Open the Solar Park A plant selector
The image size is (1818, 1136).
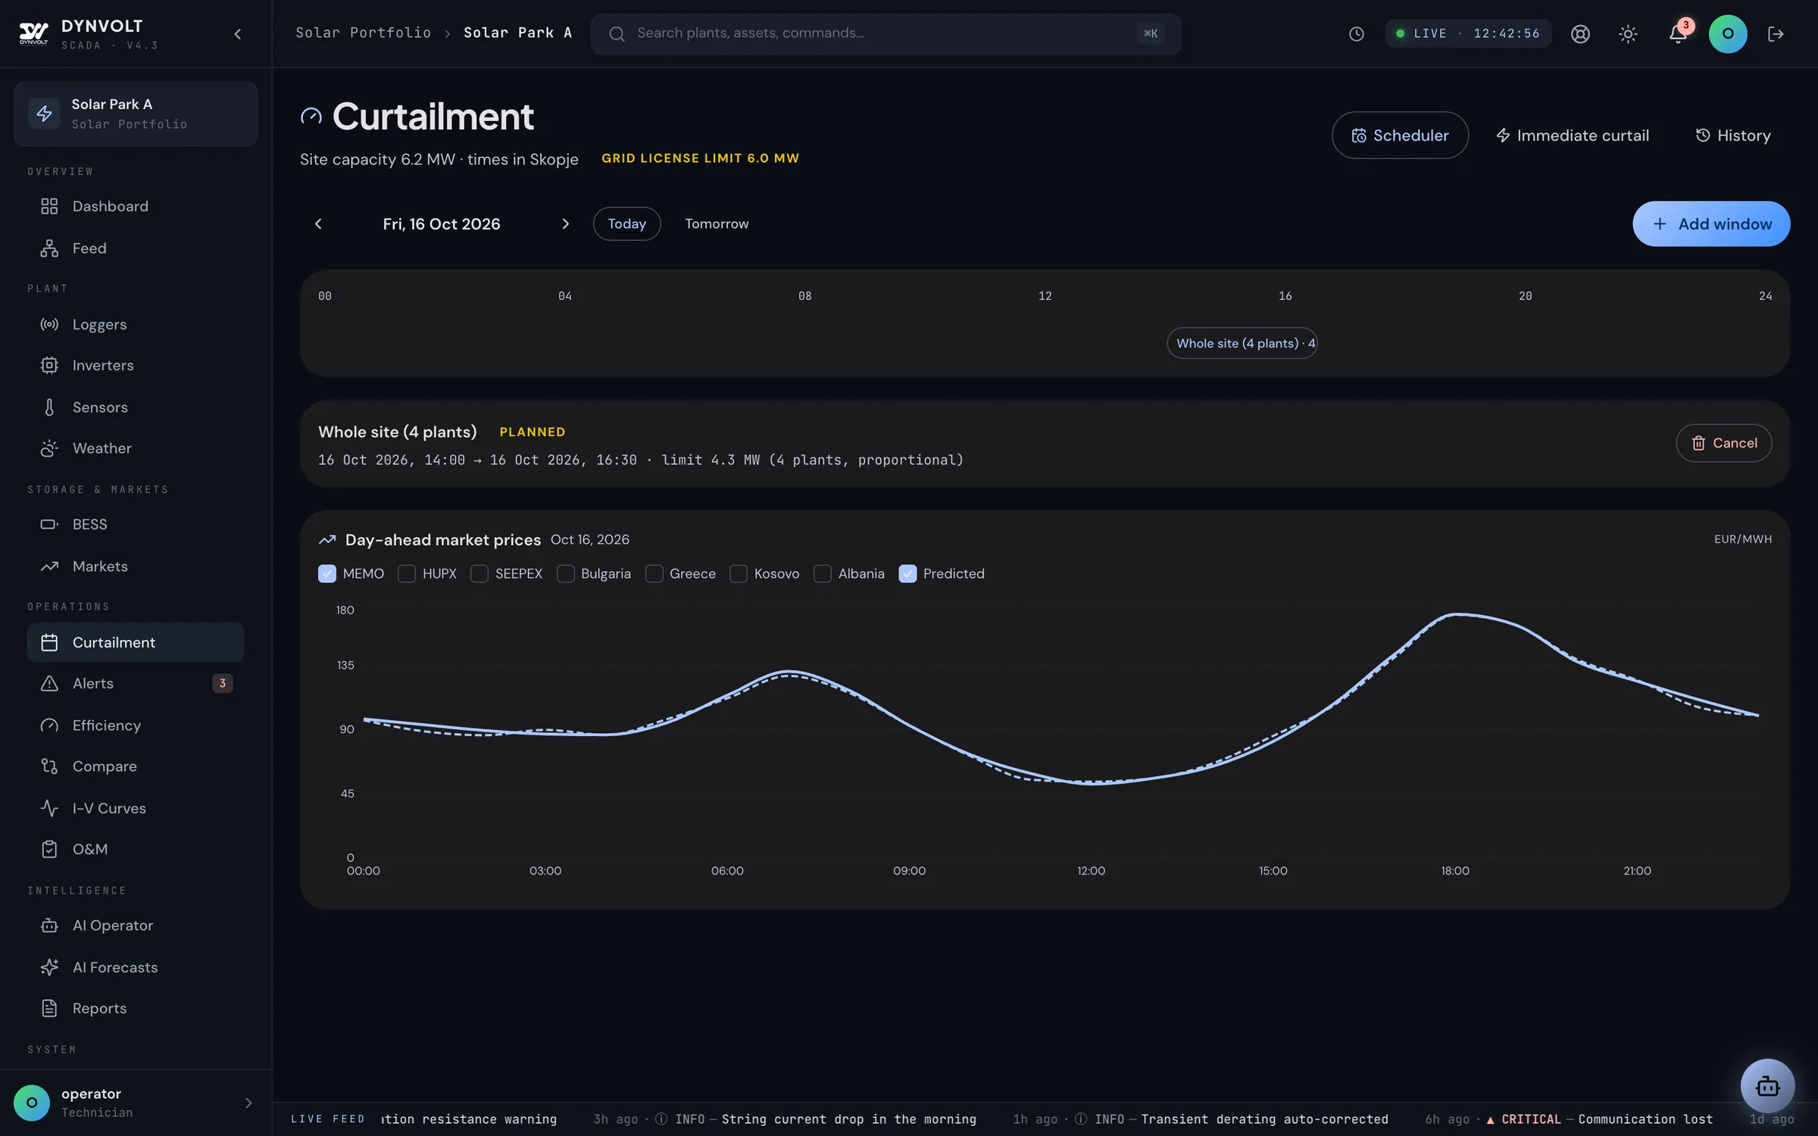[136, 114]
